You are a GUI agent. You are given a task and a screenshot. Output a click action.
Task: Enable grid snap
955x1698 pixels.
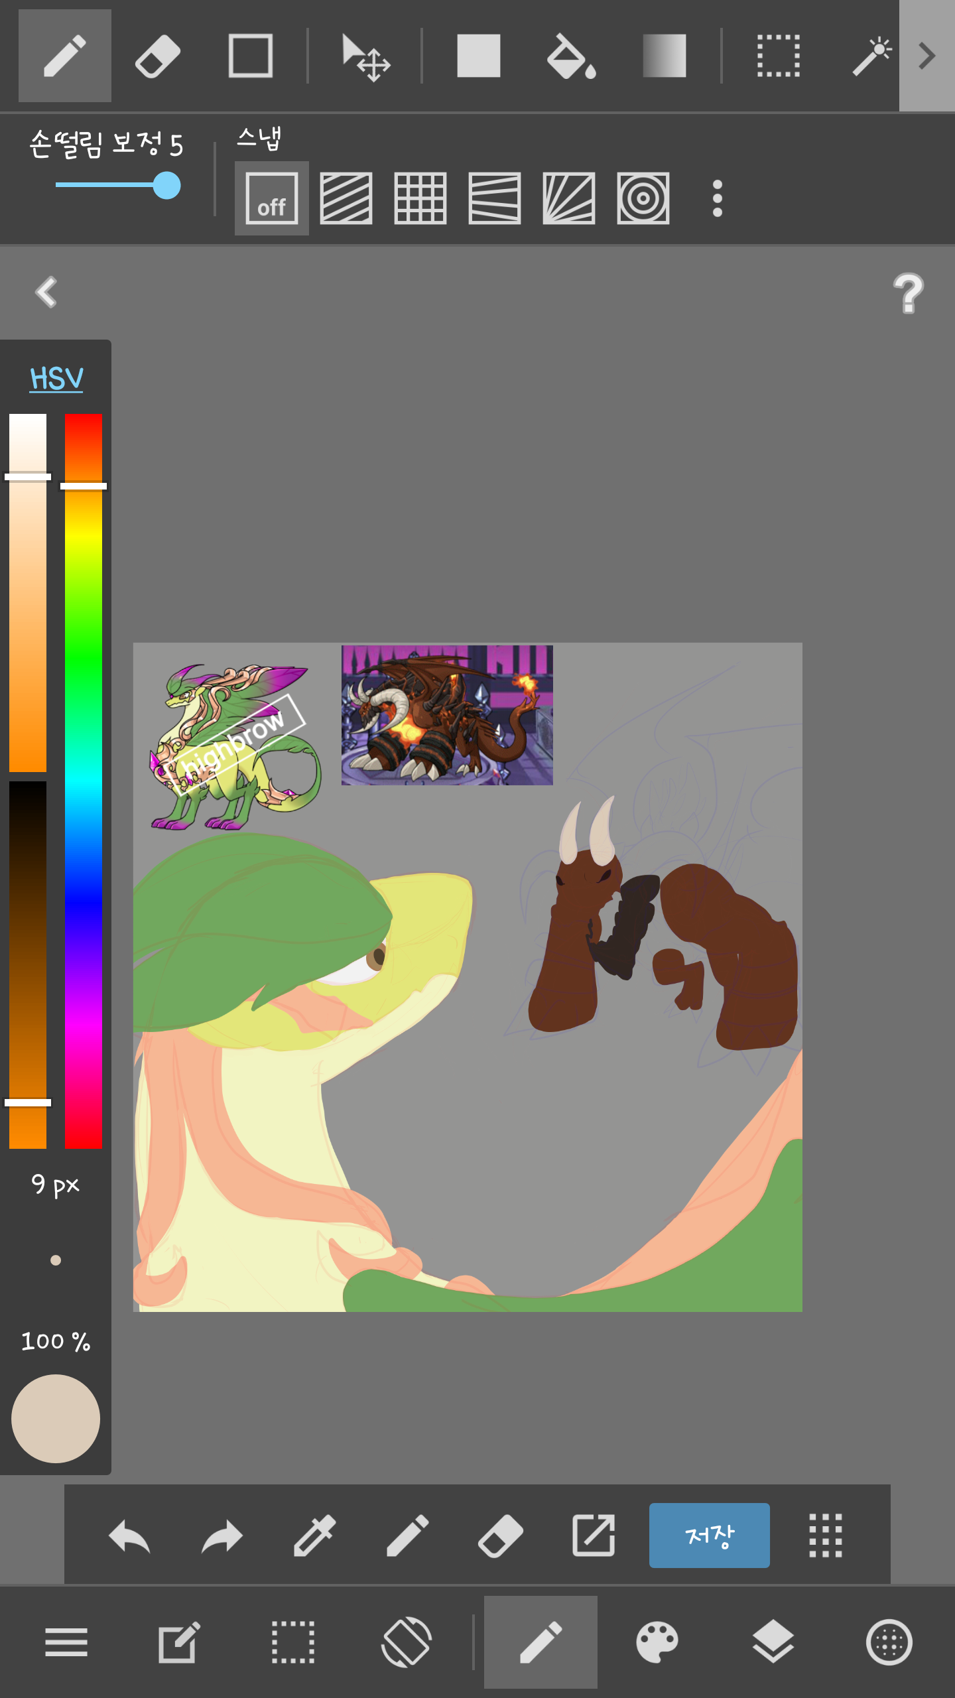pos(420,198)
